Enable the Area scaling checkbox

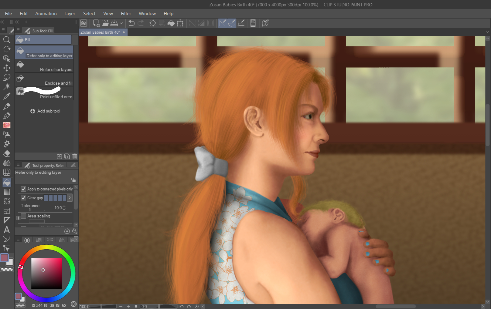[23, 216]
